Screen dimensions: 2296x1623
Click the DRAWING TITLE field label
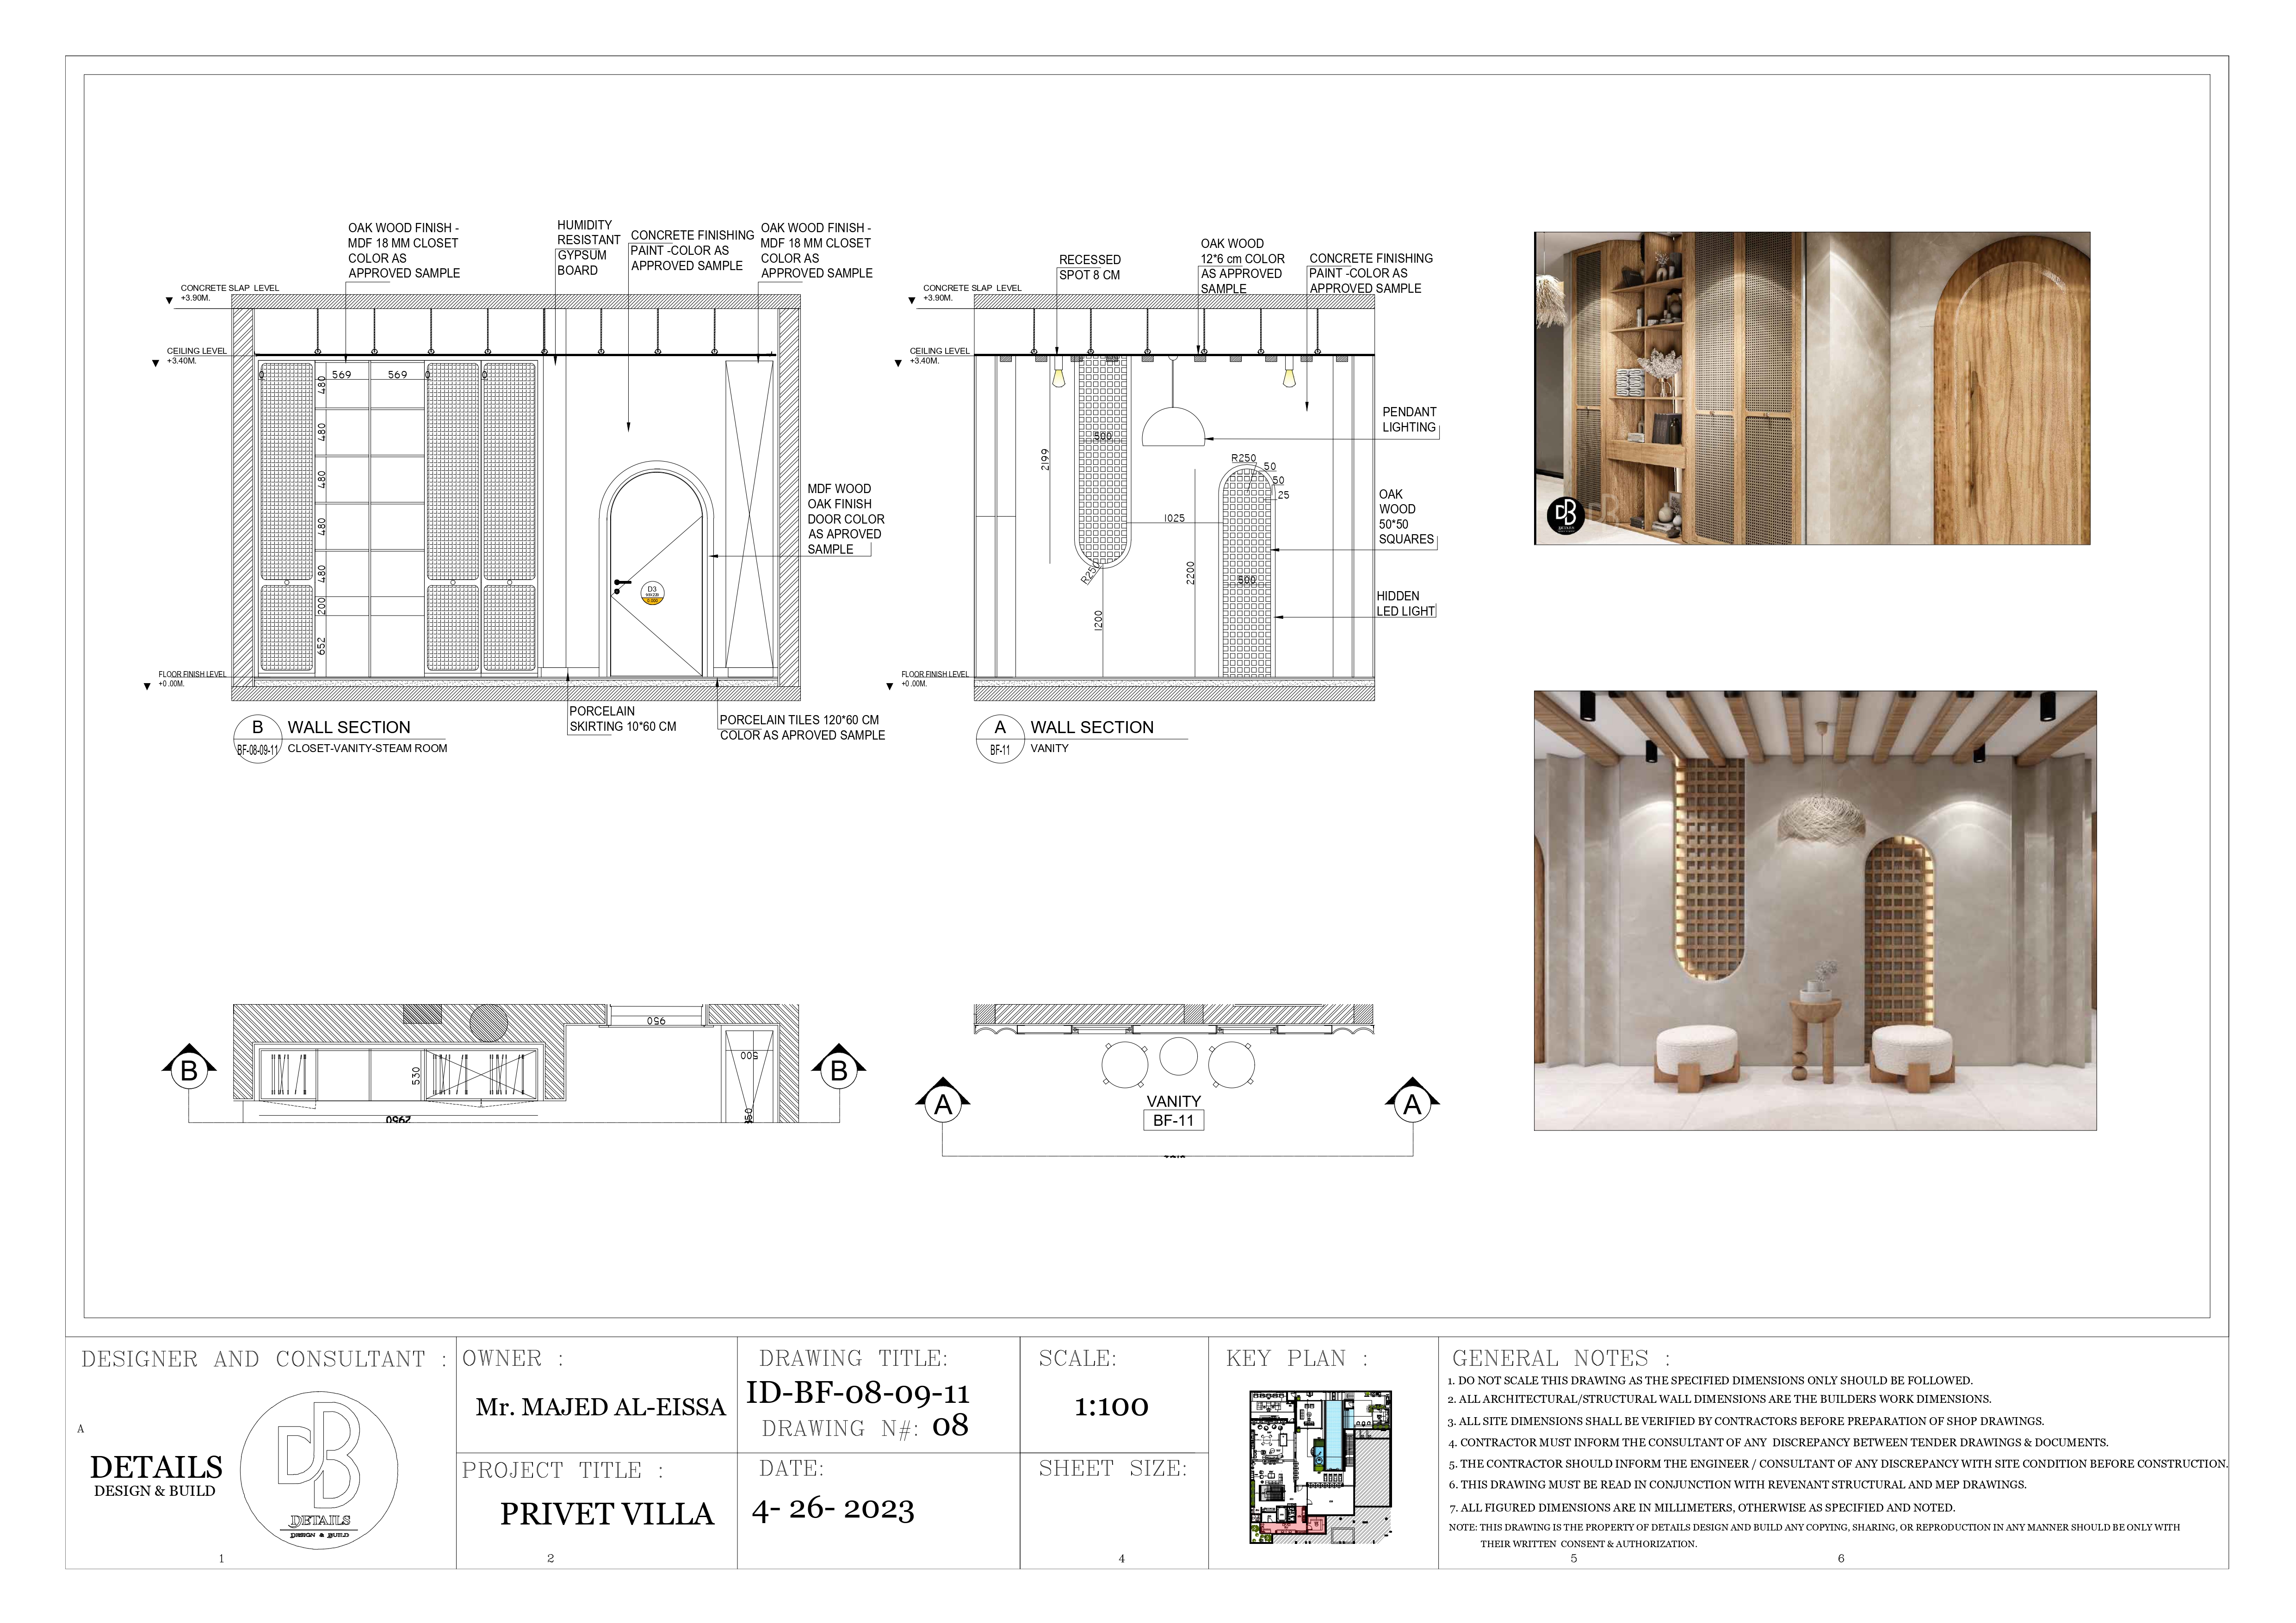[x=853, y=1358]
